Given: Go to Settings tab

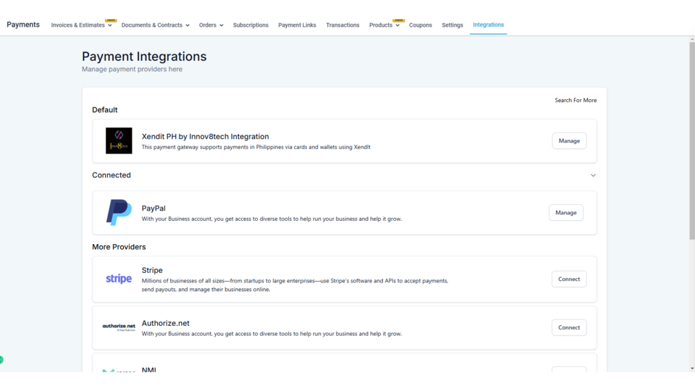Looking at the screenshot, I should click(x=452, y=25).
